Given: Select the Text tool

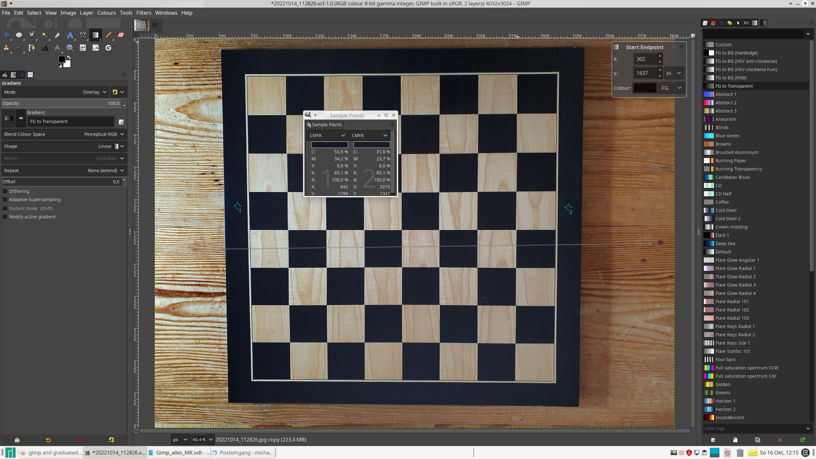Looking at the screenshot, I should point(45,48).
